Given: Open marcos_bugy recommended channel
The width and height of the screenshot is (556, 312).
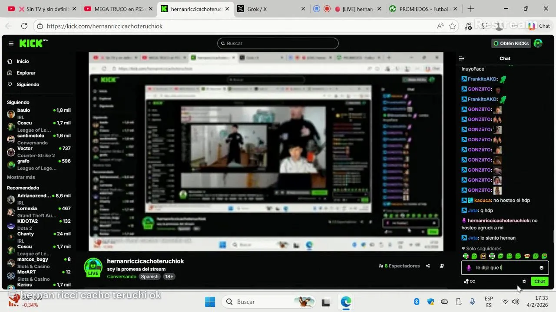Looking at the screenshot, I should coord(39,262).
